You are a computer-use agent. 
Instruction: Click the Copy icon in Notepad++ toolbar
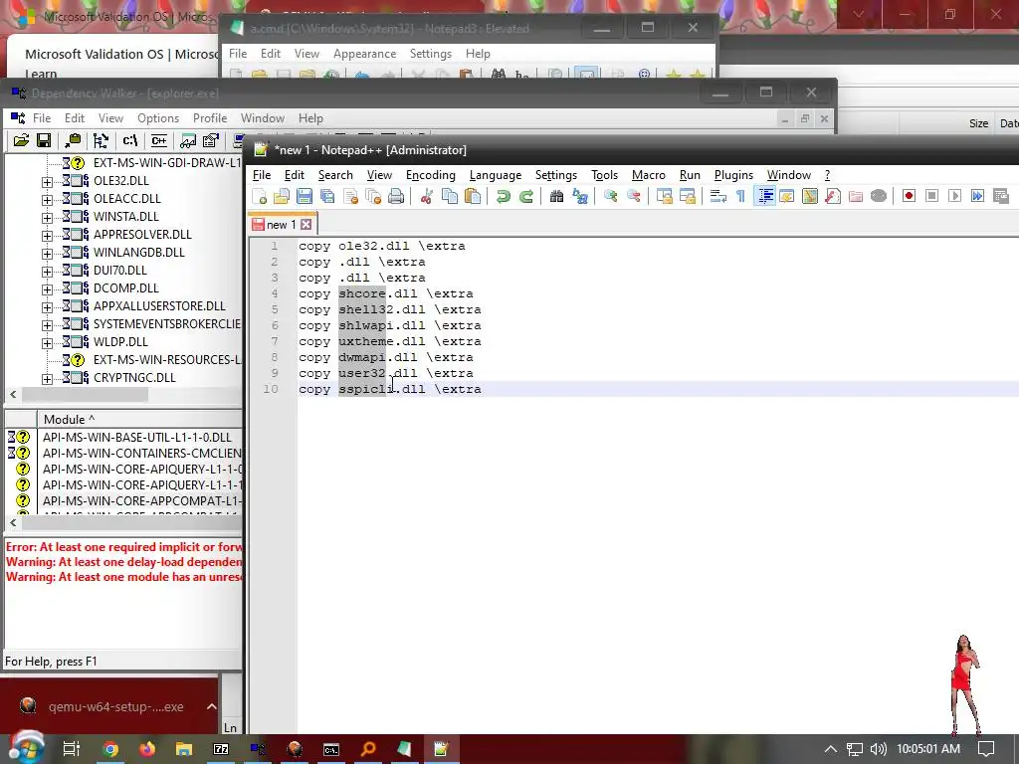tap(449, 196)
